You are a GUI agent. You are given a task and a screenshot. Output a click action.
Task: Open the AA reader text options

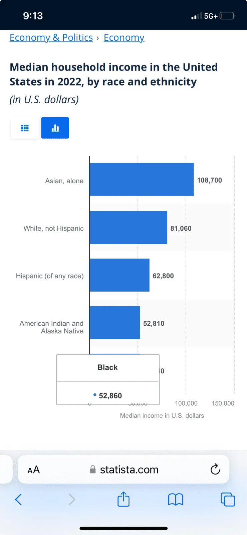33,470
